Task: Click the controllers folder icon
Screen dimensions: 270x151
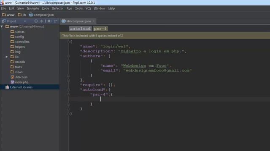Action: [x=12, y=42]
